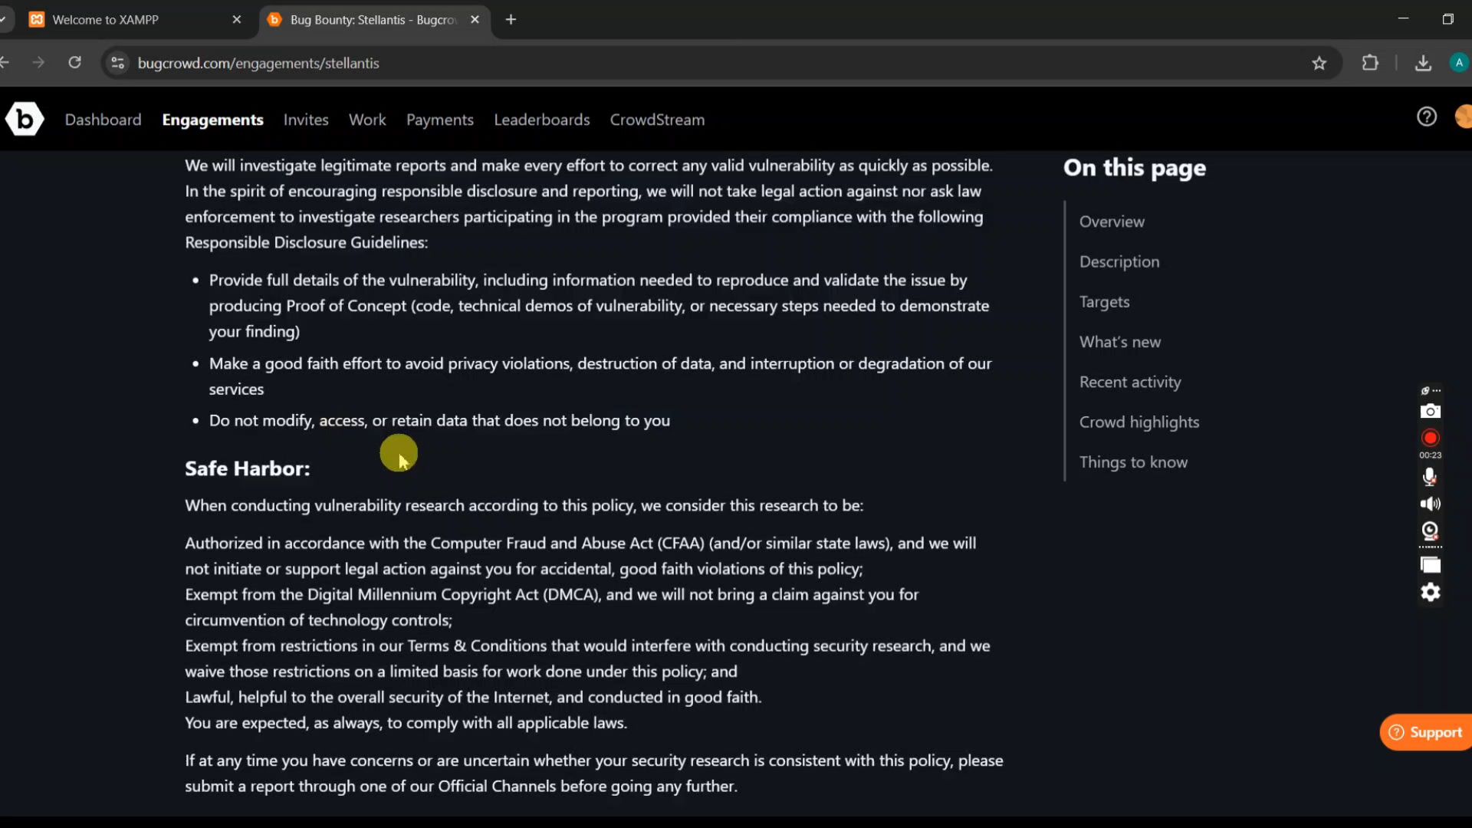Jump to Recent activity section
Image resolution: width=1472 pixels, height=828 pixels.
pos(1130,382)
